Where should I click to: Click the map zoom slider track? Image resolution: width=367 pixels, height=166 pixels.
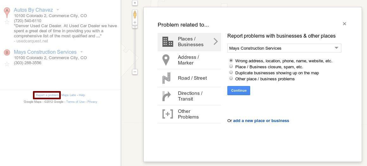tap(135, 49)
